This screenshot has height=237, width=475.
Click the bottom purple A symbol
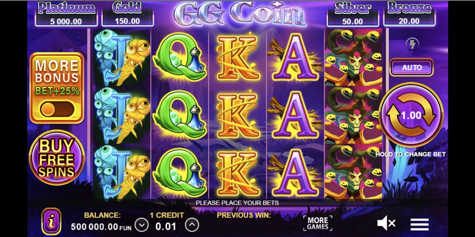[x=295, y=172]
